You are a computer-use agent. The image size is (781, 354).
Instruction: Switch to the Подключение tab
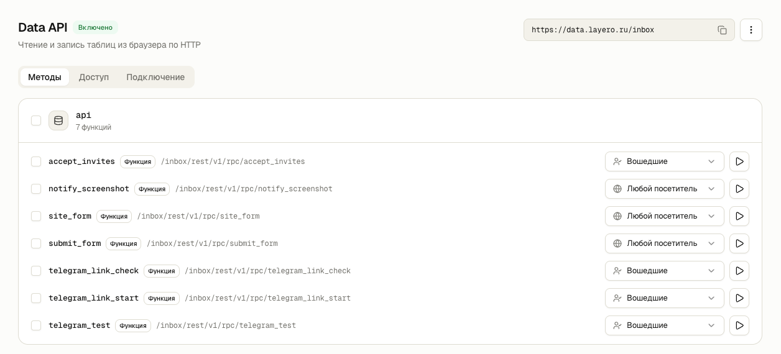pyautogui.click(x=155, y=77)
